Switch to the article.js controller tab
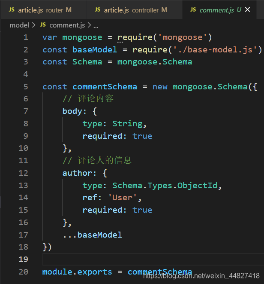This screenshot has height=284, width=264. (x=135, y=10)
